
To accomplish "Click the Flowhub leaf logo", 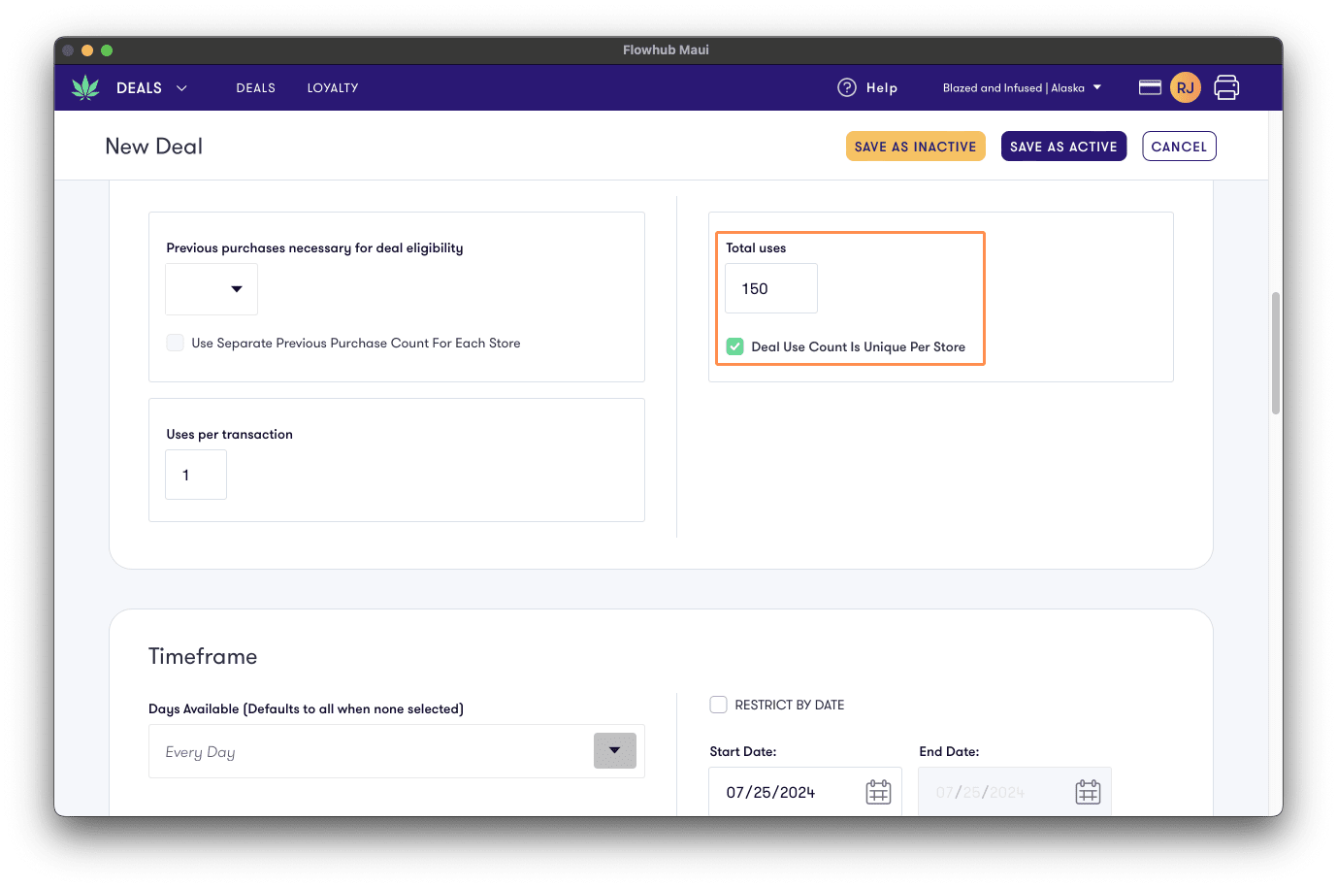I will (86, 87).
